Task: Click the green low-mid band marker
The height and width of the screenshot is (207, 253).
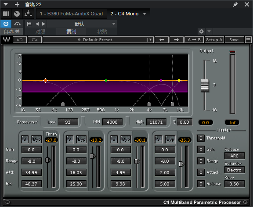Action: 106,80
